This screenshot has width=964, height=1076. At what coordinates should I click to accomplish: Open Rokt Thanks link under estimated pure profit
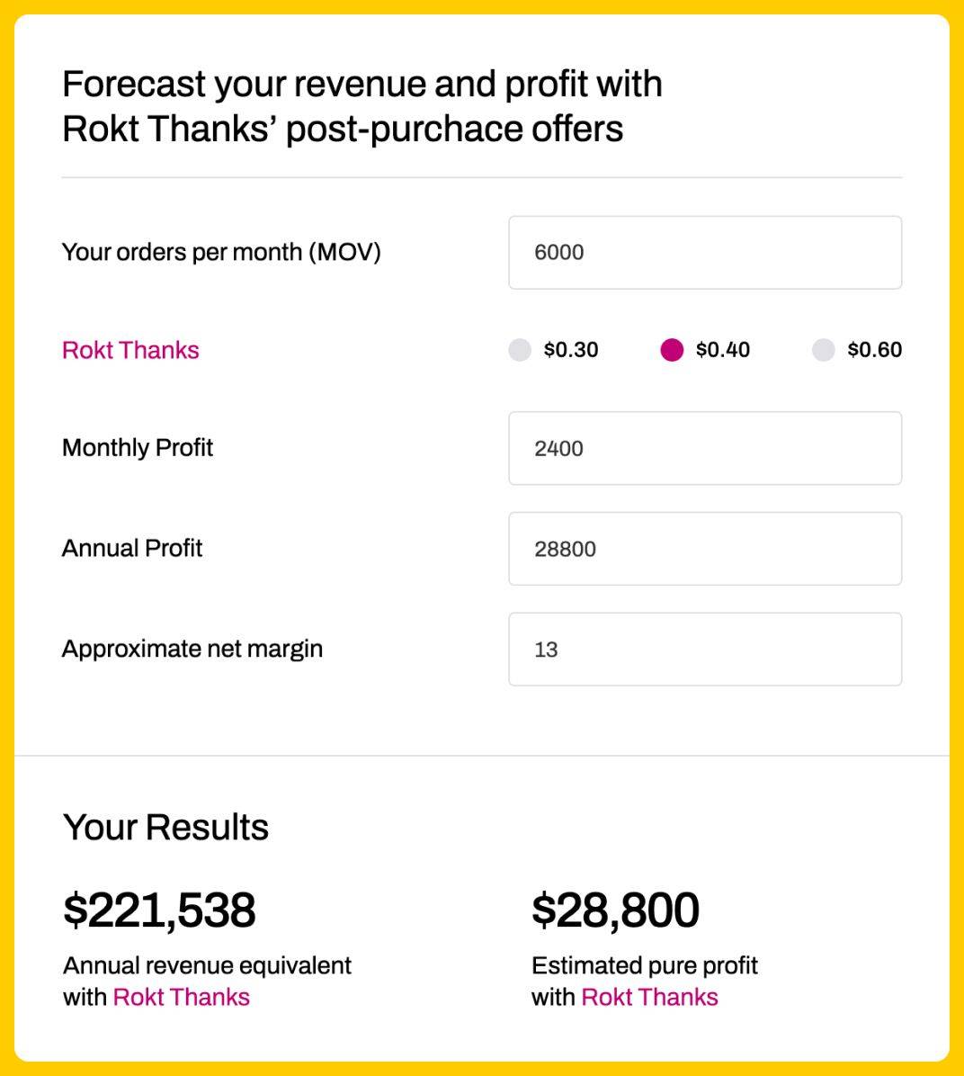(x=649, y=997)
